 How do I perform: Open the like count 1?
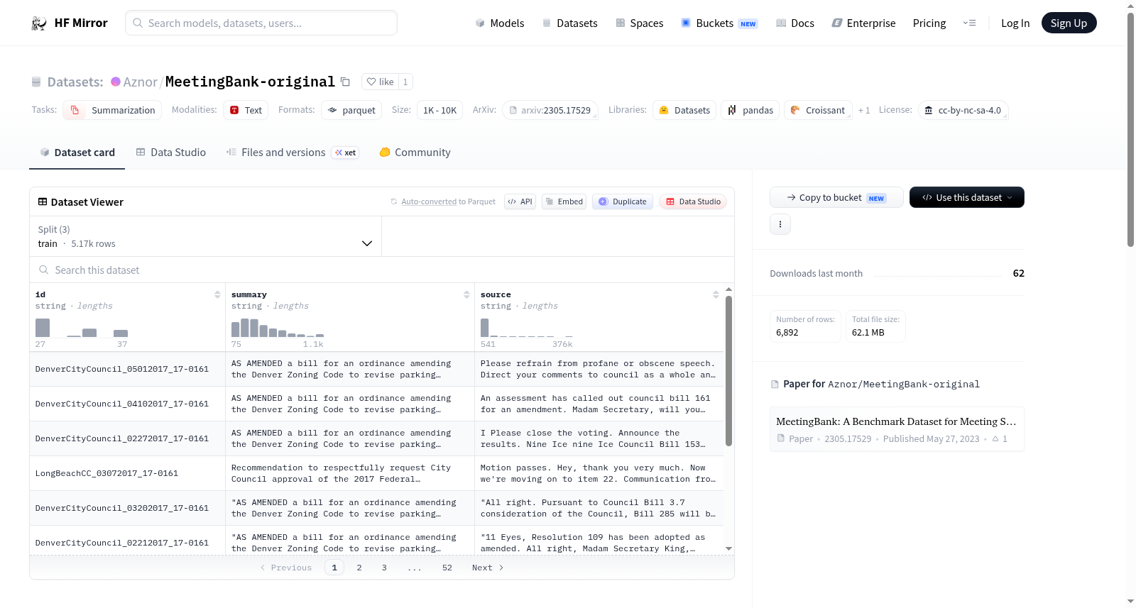coord(405,82)
